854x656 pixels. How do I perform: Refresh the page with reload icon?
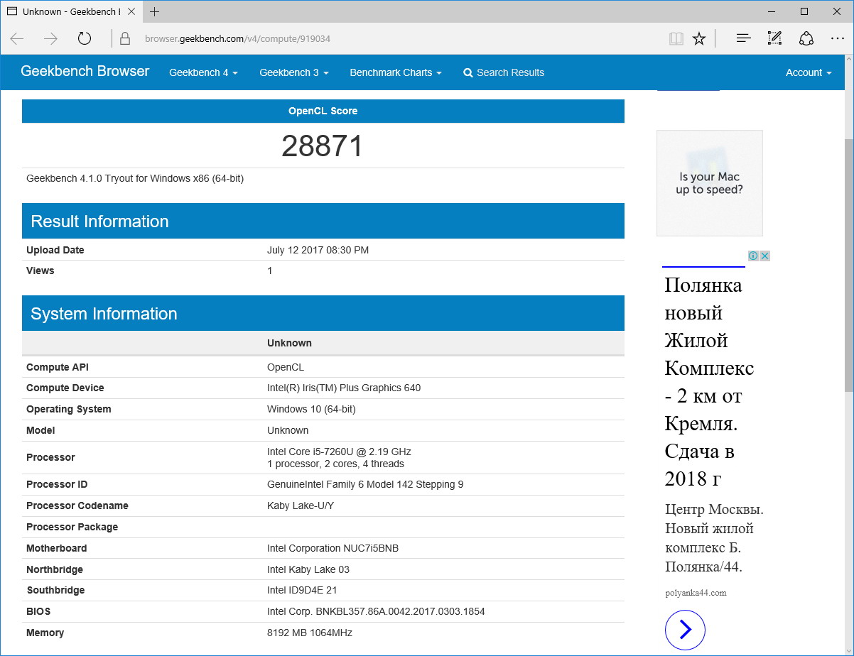[85, 38]
